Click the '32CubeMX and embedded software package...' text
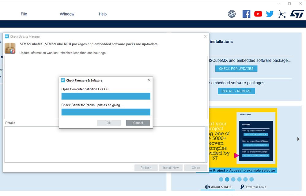Viewport: 306px width, 196px height. click(x=250, y=60)
